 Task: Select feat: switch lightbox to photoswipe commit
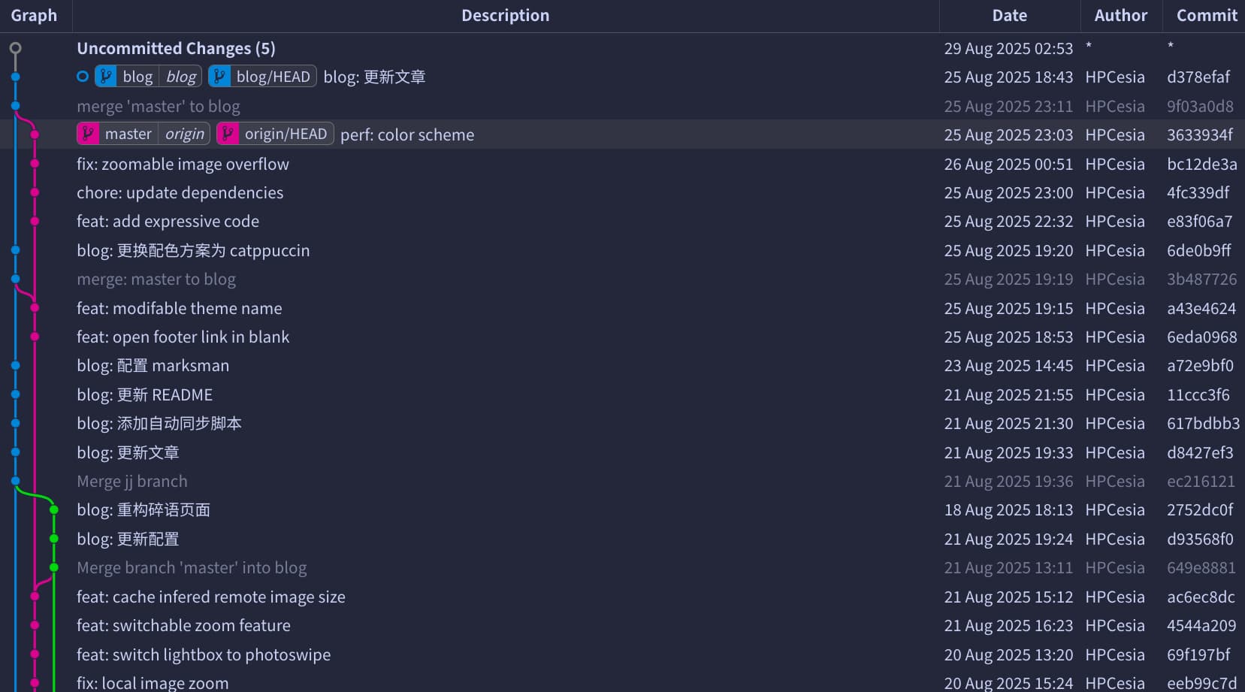pos(204,655)
